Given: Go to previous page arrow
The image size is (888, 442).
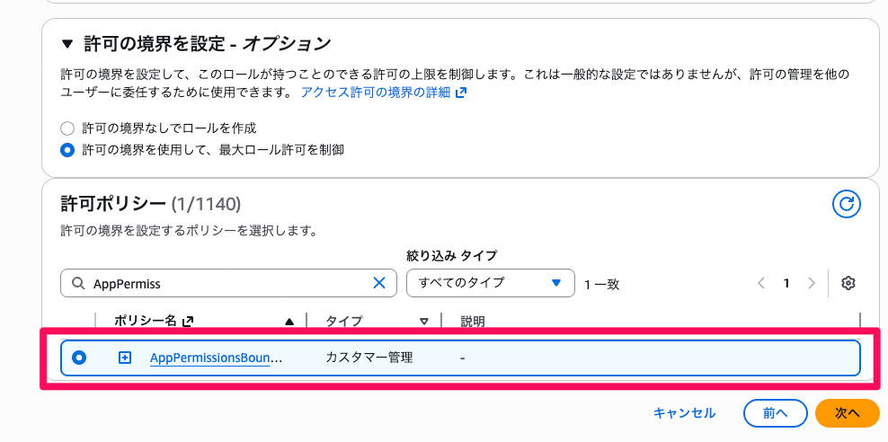Looking at the screenshot, I should [x=761, y=283].
